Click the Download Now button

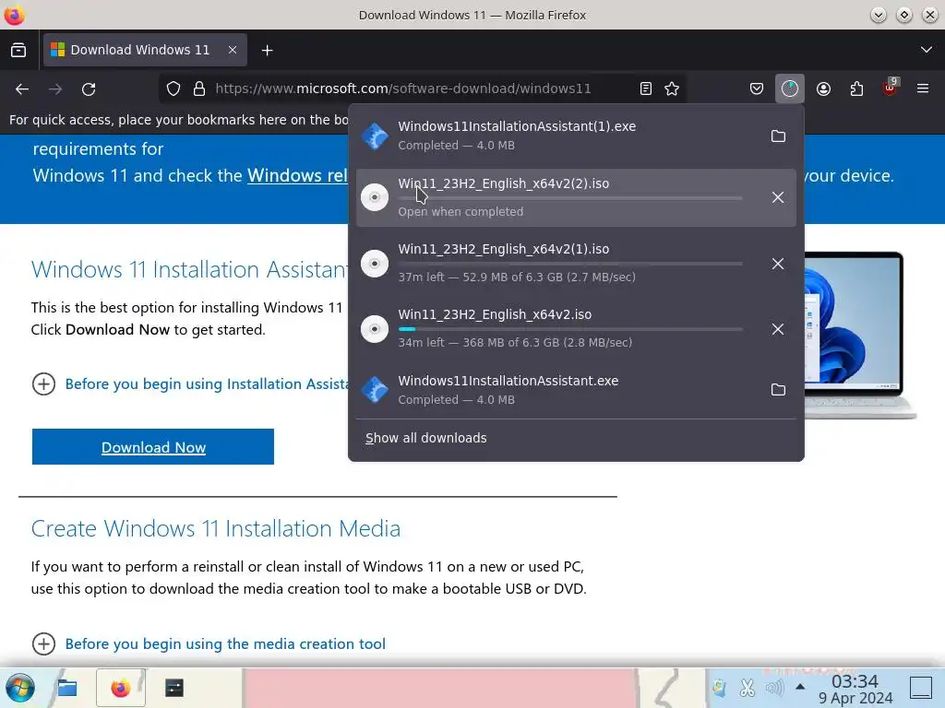pyautogui.click(x=153, y=447)
